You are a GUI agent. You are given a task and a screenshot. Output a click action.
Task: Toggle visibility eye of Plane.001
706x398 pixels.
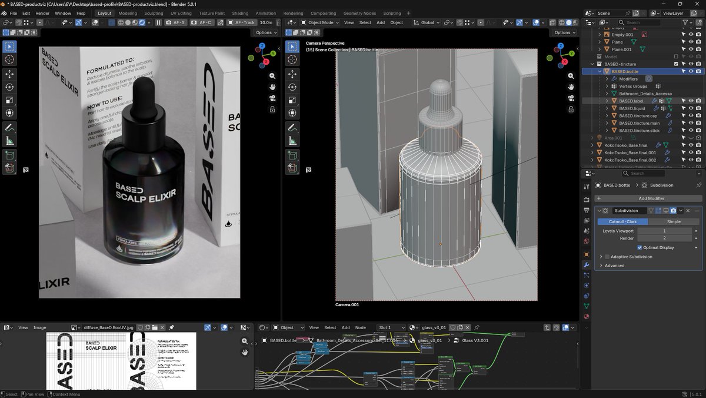tap(691, 49)
